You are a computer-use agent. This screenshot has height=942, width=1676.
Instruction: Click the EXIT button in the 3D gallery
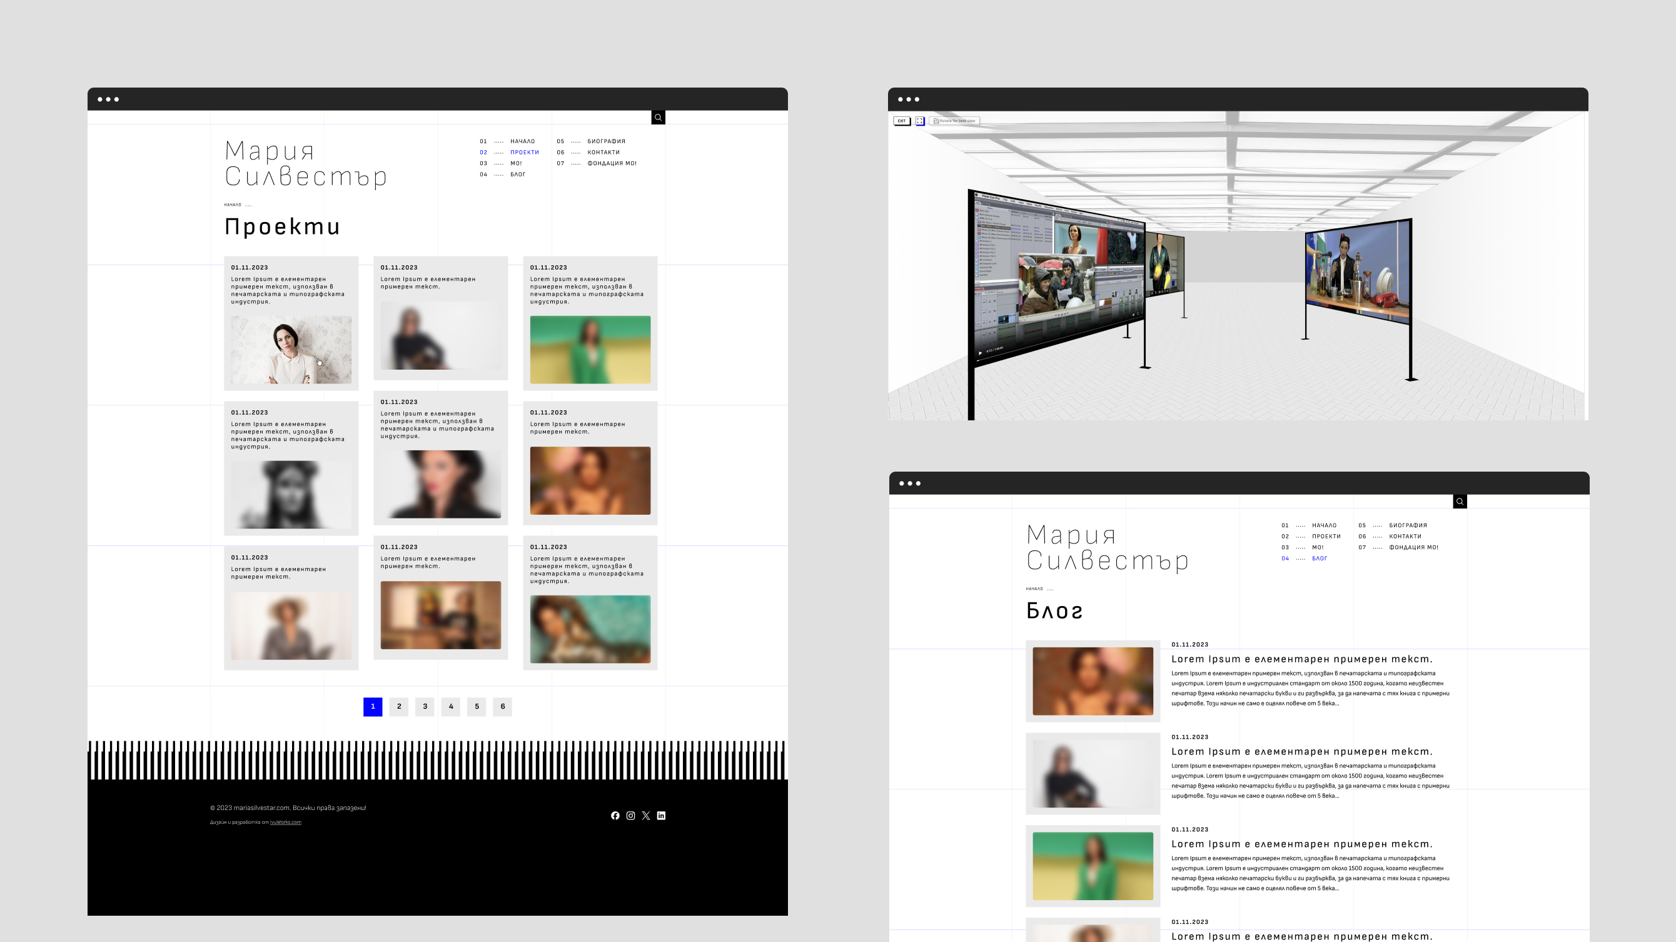[x=901, y=121]
